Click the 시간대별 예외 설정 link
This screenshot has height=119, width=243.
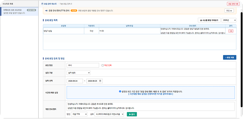coord(151,94)
